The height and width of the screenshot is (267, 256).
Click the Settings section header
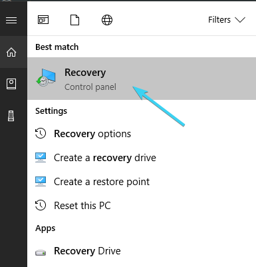point(51,111)
